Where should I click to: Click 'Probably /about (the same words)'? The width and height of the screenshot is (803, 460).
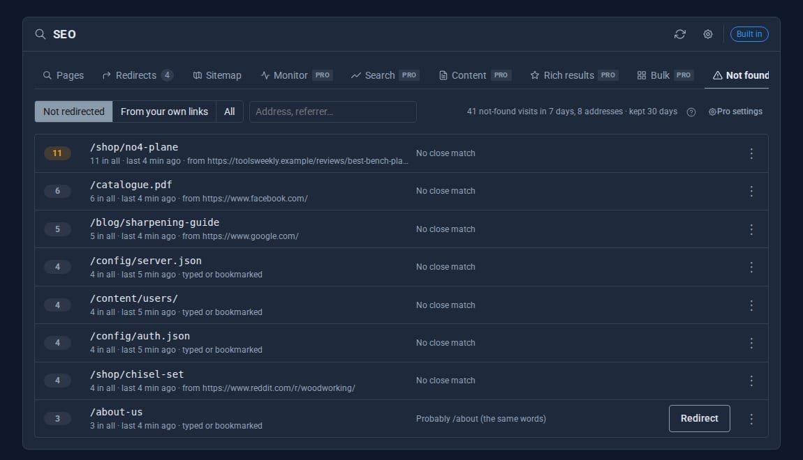pyautogui.click(x=481, y=419)
